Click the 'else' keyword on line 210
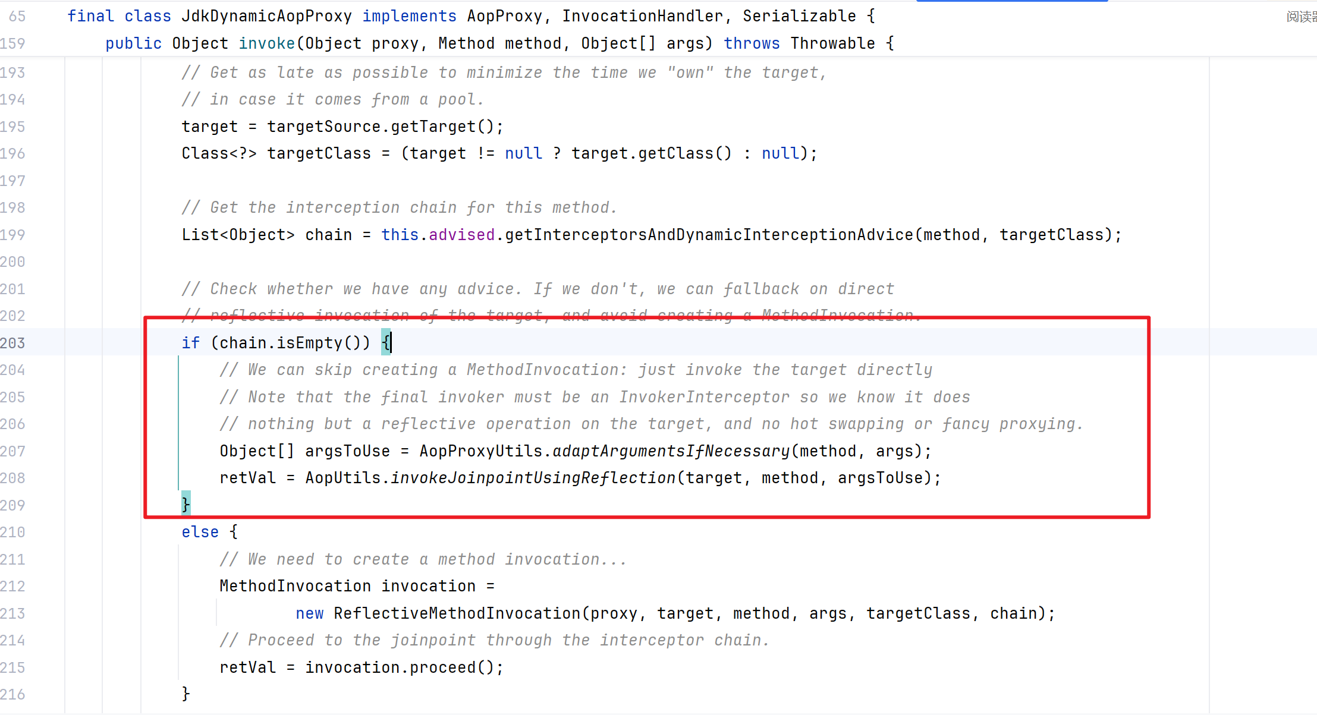This screenshot has width=1317, height=715. coord(200,532)
